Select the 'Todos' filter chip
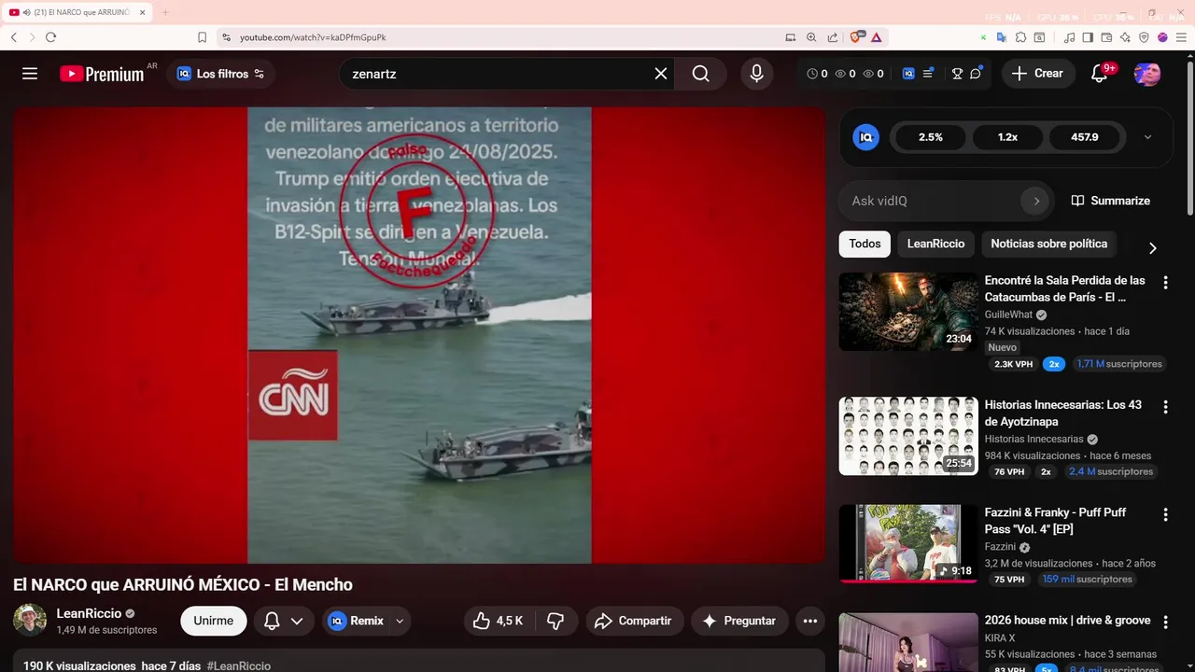 [865, 244]
